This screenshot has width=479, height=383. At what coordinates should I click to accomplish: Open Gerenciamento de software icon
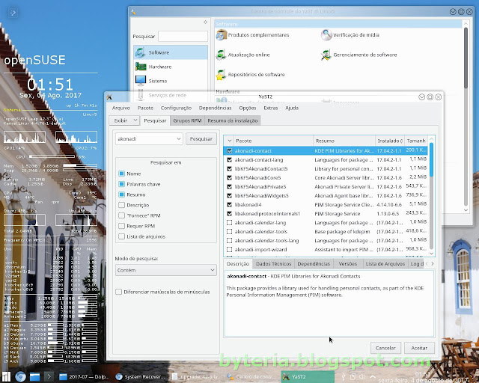click(326, 55)
